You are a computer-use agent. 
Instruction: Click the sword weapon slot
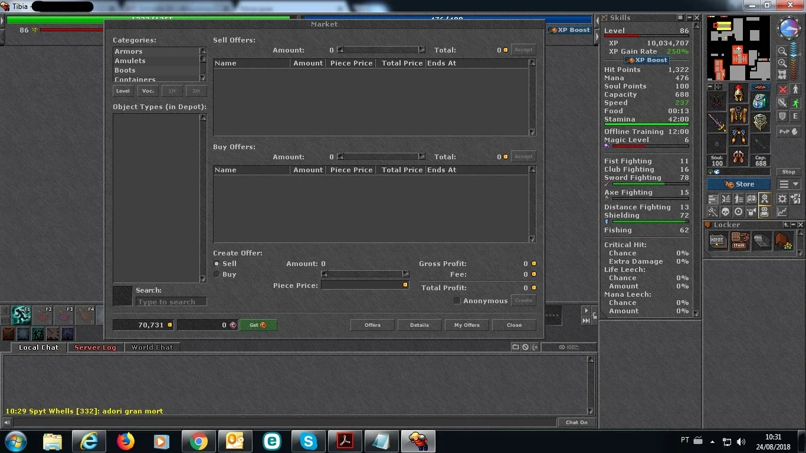click(717, 123)
